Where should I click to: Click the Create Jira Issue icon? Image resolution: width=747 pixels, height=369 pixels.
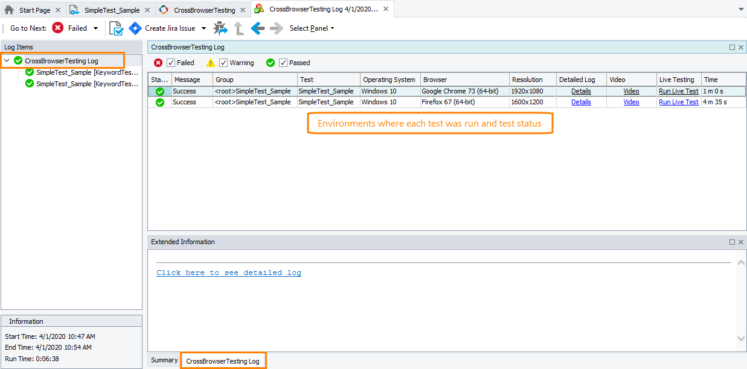click(135, 28)
